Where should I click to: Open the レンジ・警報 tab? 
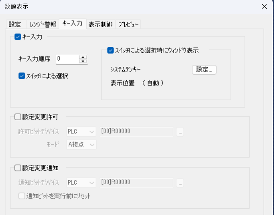43,24
